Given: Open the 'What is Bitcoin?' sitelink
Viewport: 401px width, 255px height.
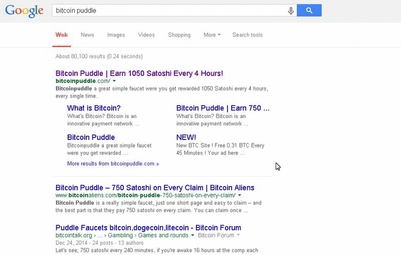Looking at the screenshot, I should [x=94, y=108].
